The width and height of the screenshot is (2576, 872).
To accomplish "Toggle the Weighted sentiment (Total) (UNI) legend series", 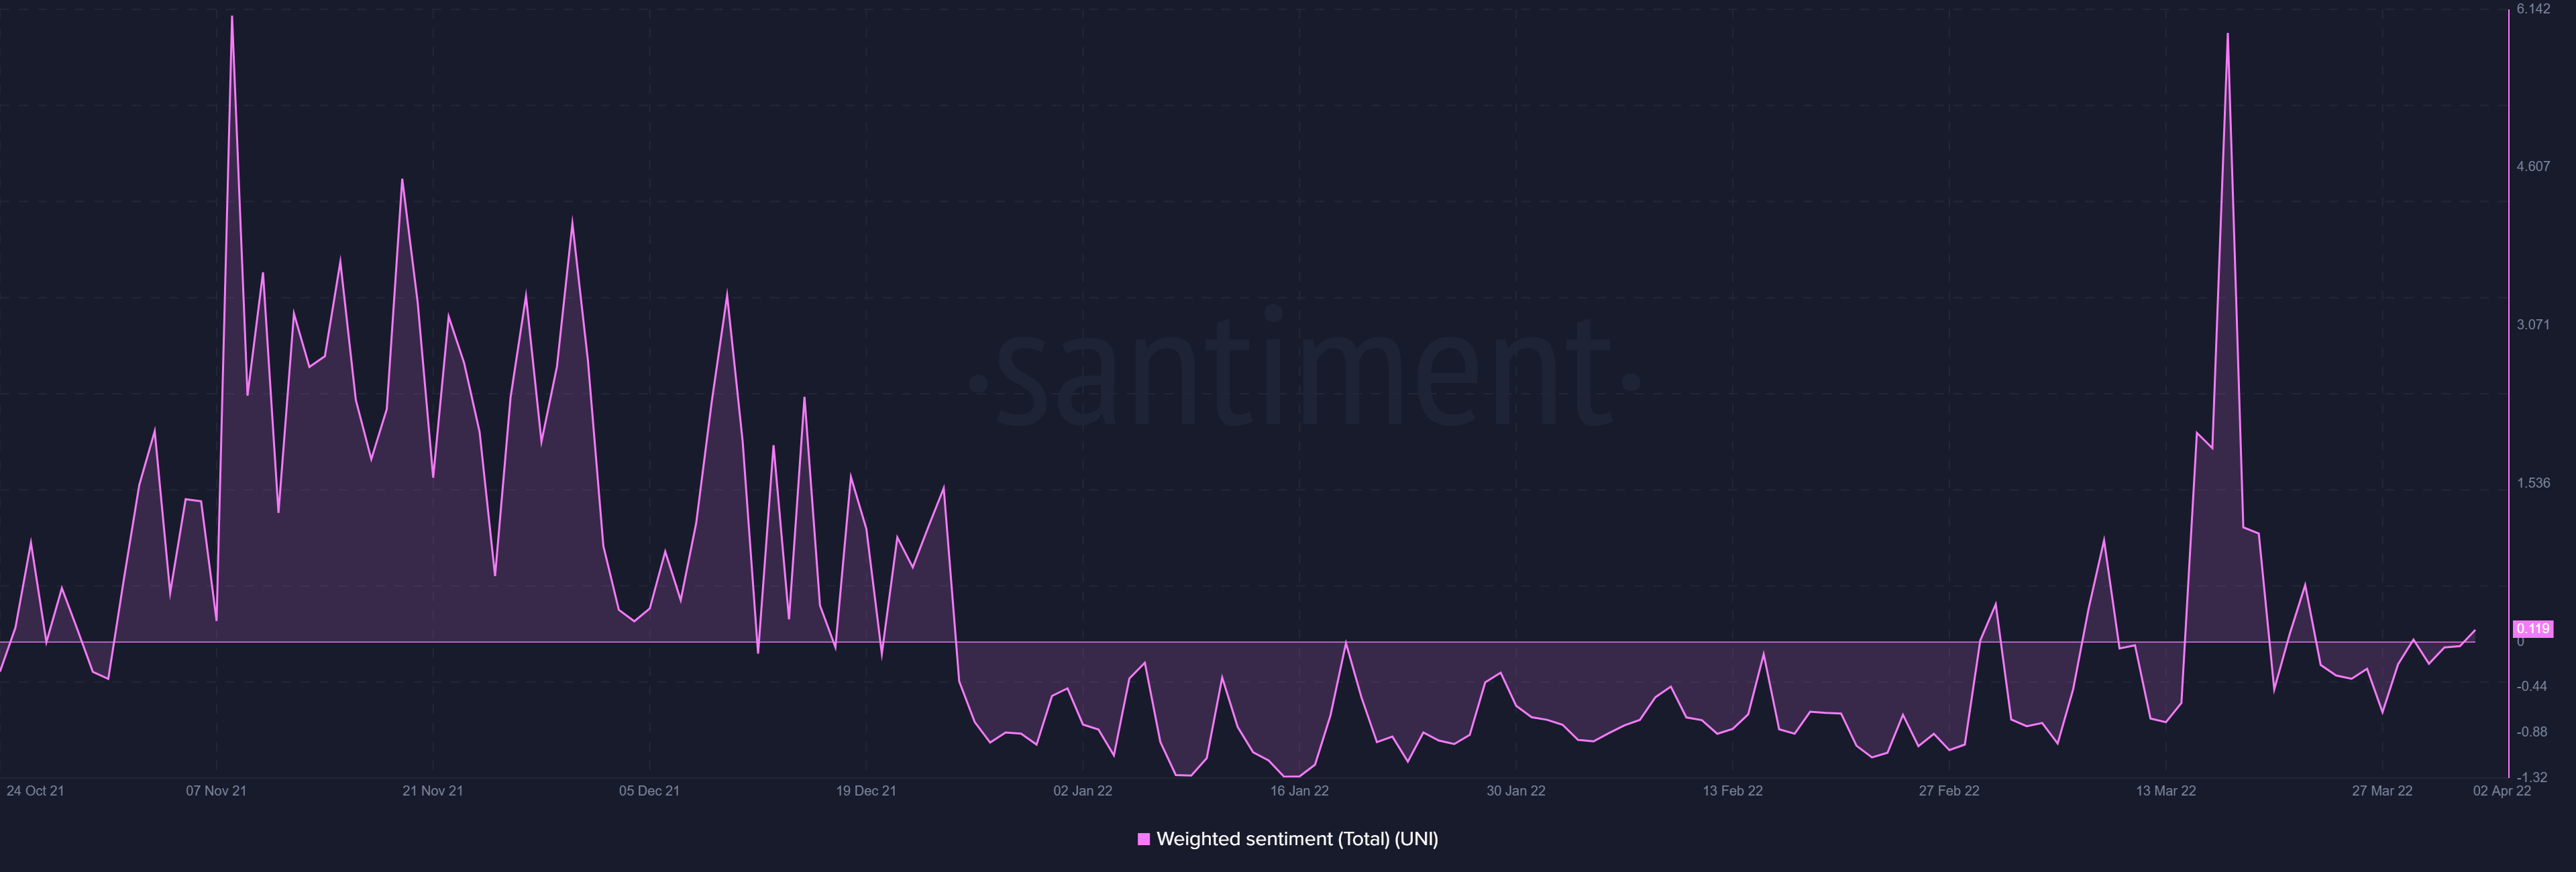I will coord(1290,840).
